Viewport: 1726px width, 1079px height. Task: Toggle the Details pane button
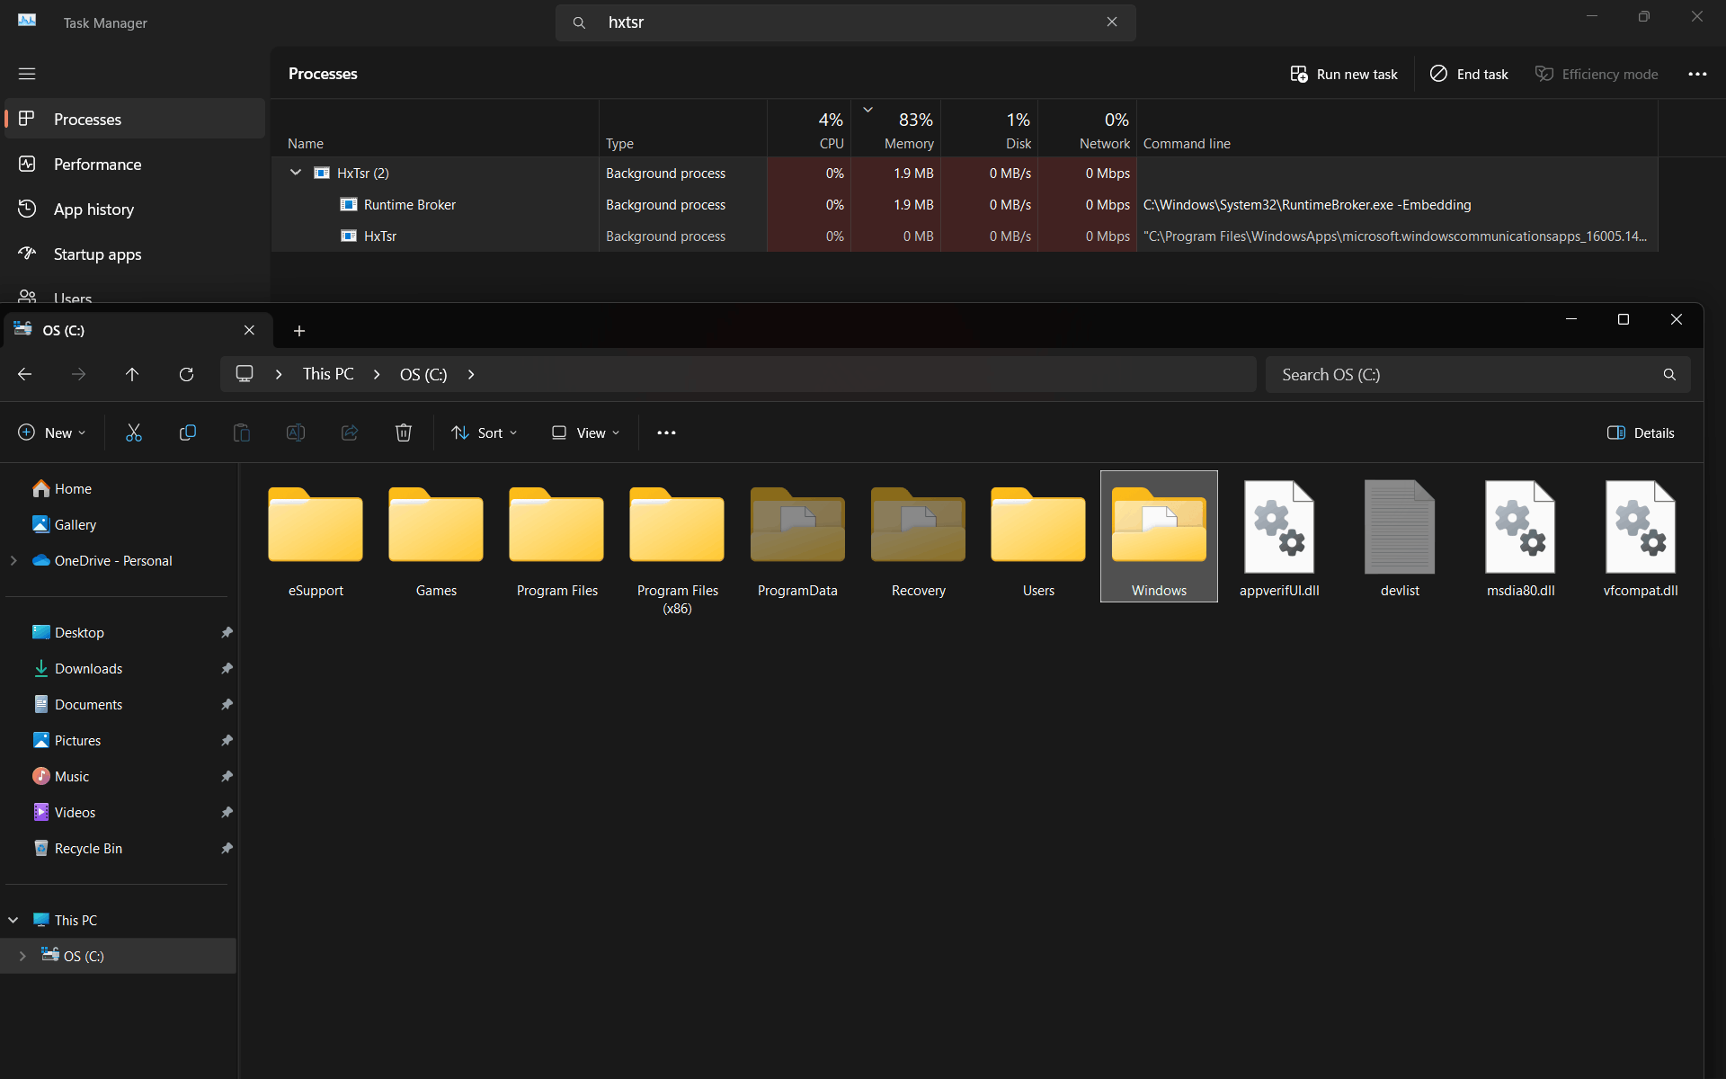(x=1641, y=432)
